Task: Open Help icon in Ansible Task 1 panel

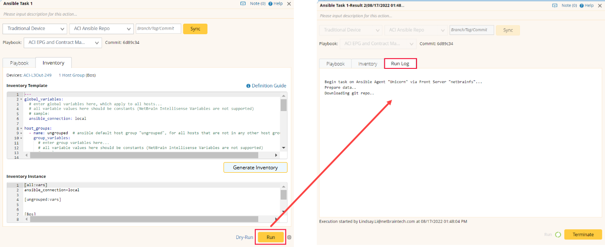Action: pyautogui.click(x=270, y=3)
